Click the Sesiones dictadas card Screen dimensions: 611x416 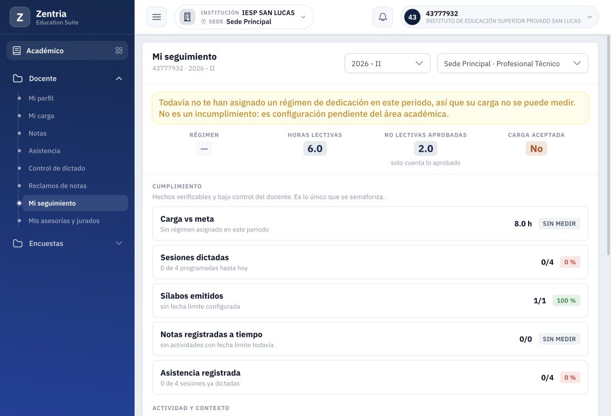click(x=370, y=262)
